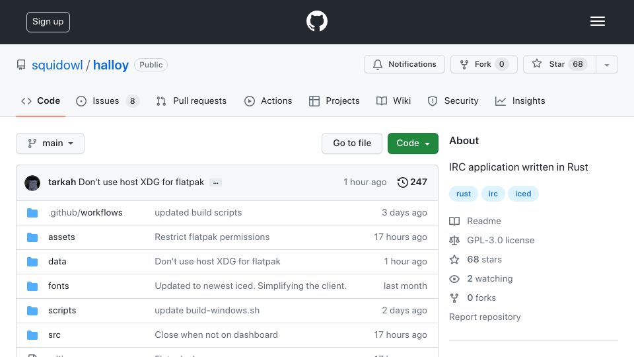Open data row commit Don't use host XDG
This screenshot has width=634, height=357.
[217, 262]
